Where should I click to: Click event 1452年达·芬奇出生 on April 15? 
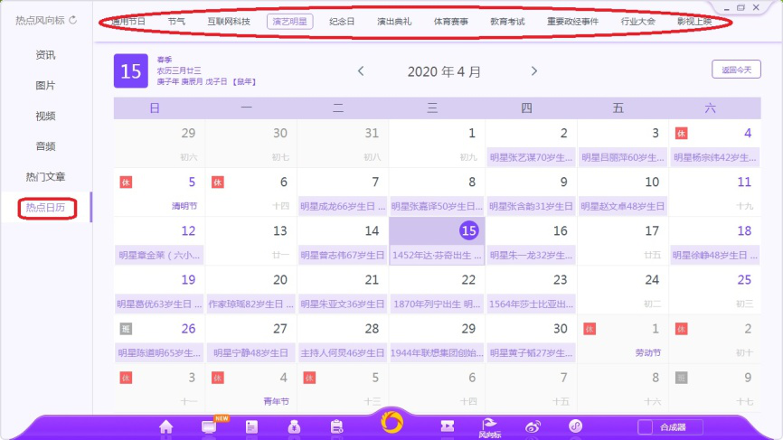[437, 256]
